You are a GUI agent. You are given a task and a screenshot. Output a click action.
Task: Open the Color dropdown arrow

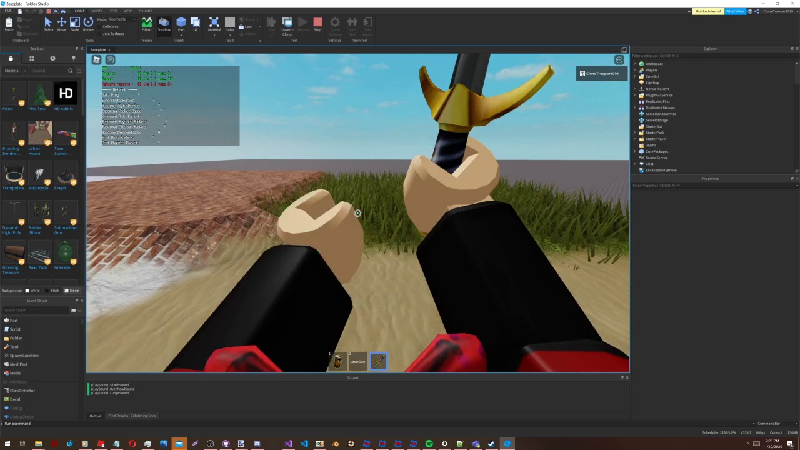(229, 34)
